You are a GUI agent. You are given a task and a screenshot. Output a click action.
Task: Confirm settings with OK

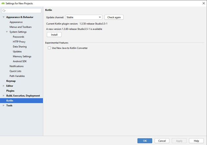point(145,141)
